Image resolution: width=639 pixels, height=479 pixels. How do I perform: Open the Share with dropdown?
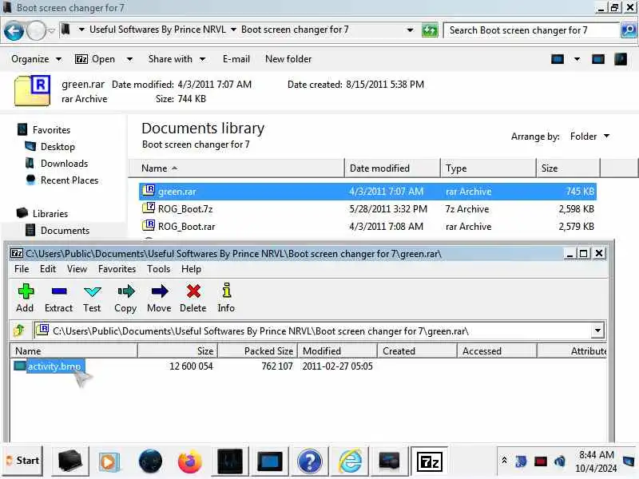177,59
